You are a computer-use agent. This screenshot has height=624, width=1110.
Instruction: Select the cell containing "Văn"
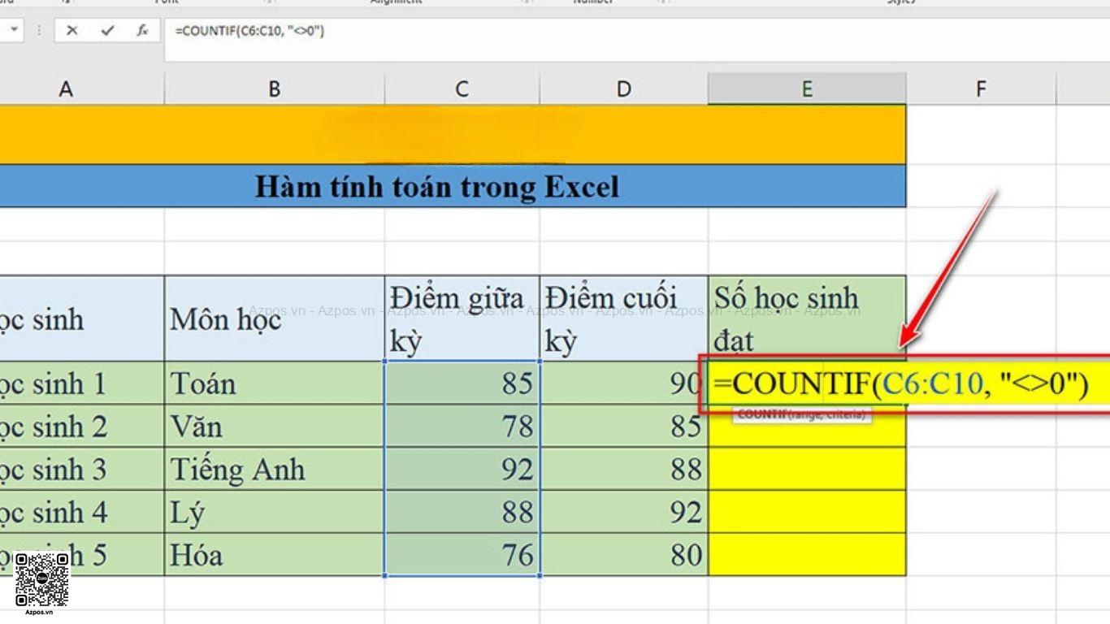[x=274, y=426]
